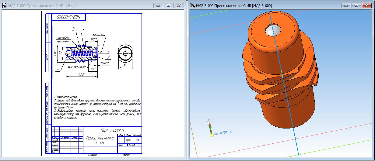Click title block name 'Пресс-масленка С-4Б'
375x161 pixels.
click(100, 140)
